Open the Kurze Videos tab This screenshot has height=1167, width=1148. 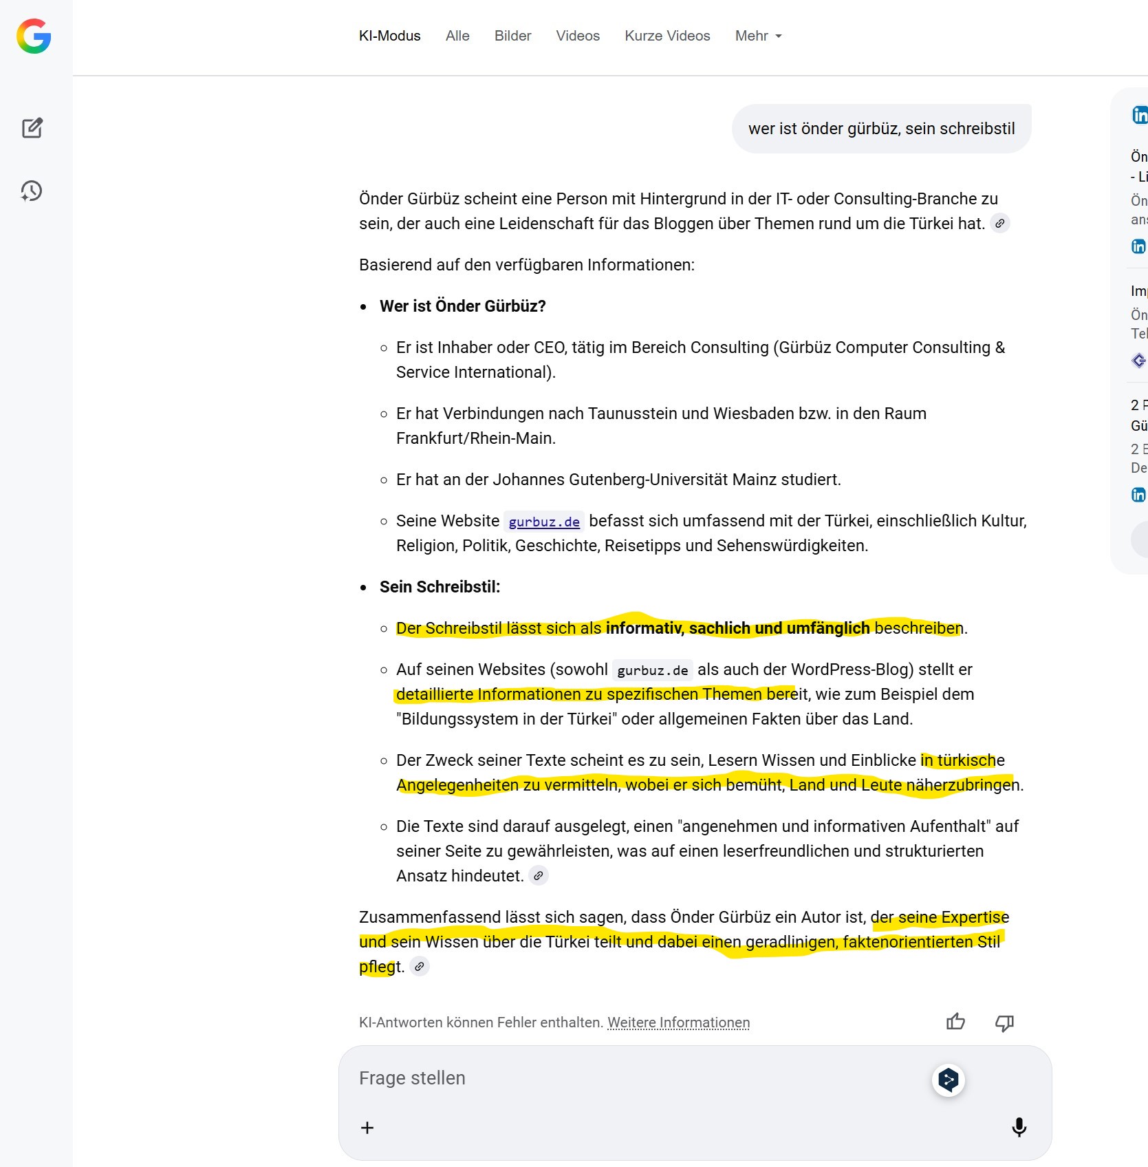pyautogui.click(x=667, y=36)
